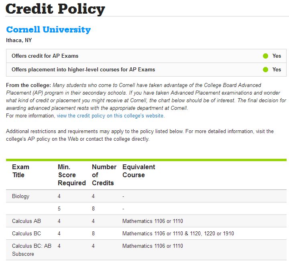Screen dimensions: 289x261
Task: Click the Ithaca, NY location text
Action: pos(19,40)
